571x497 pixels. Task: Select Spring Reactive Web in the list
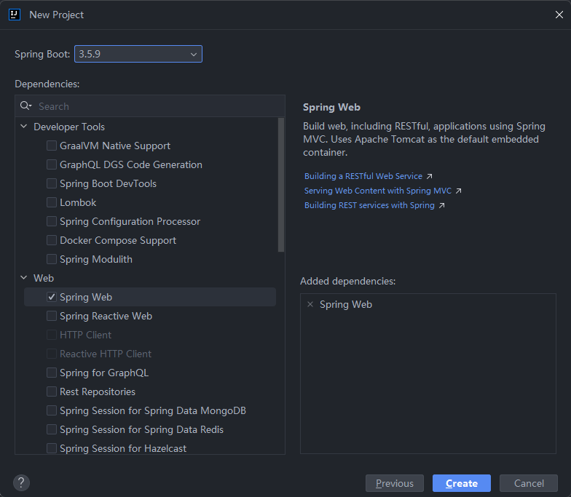pos(106,316)
